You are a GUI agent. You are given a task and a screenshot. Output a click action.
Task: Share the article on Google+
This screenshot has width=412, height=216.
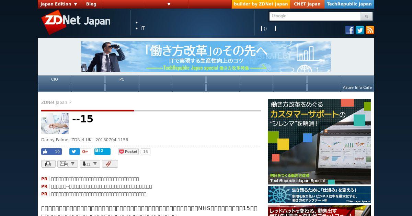point(85,152)
